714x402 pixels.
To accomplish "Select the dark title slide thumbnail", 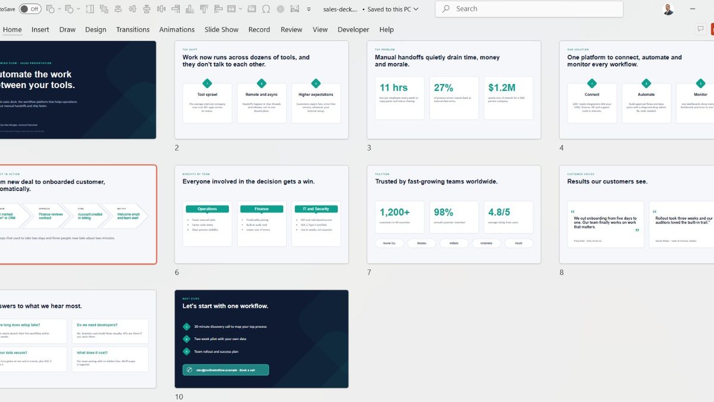I will coord(78,90).
